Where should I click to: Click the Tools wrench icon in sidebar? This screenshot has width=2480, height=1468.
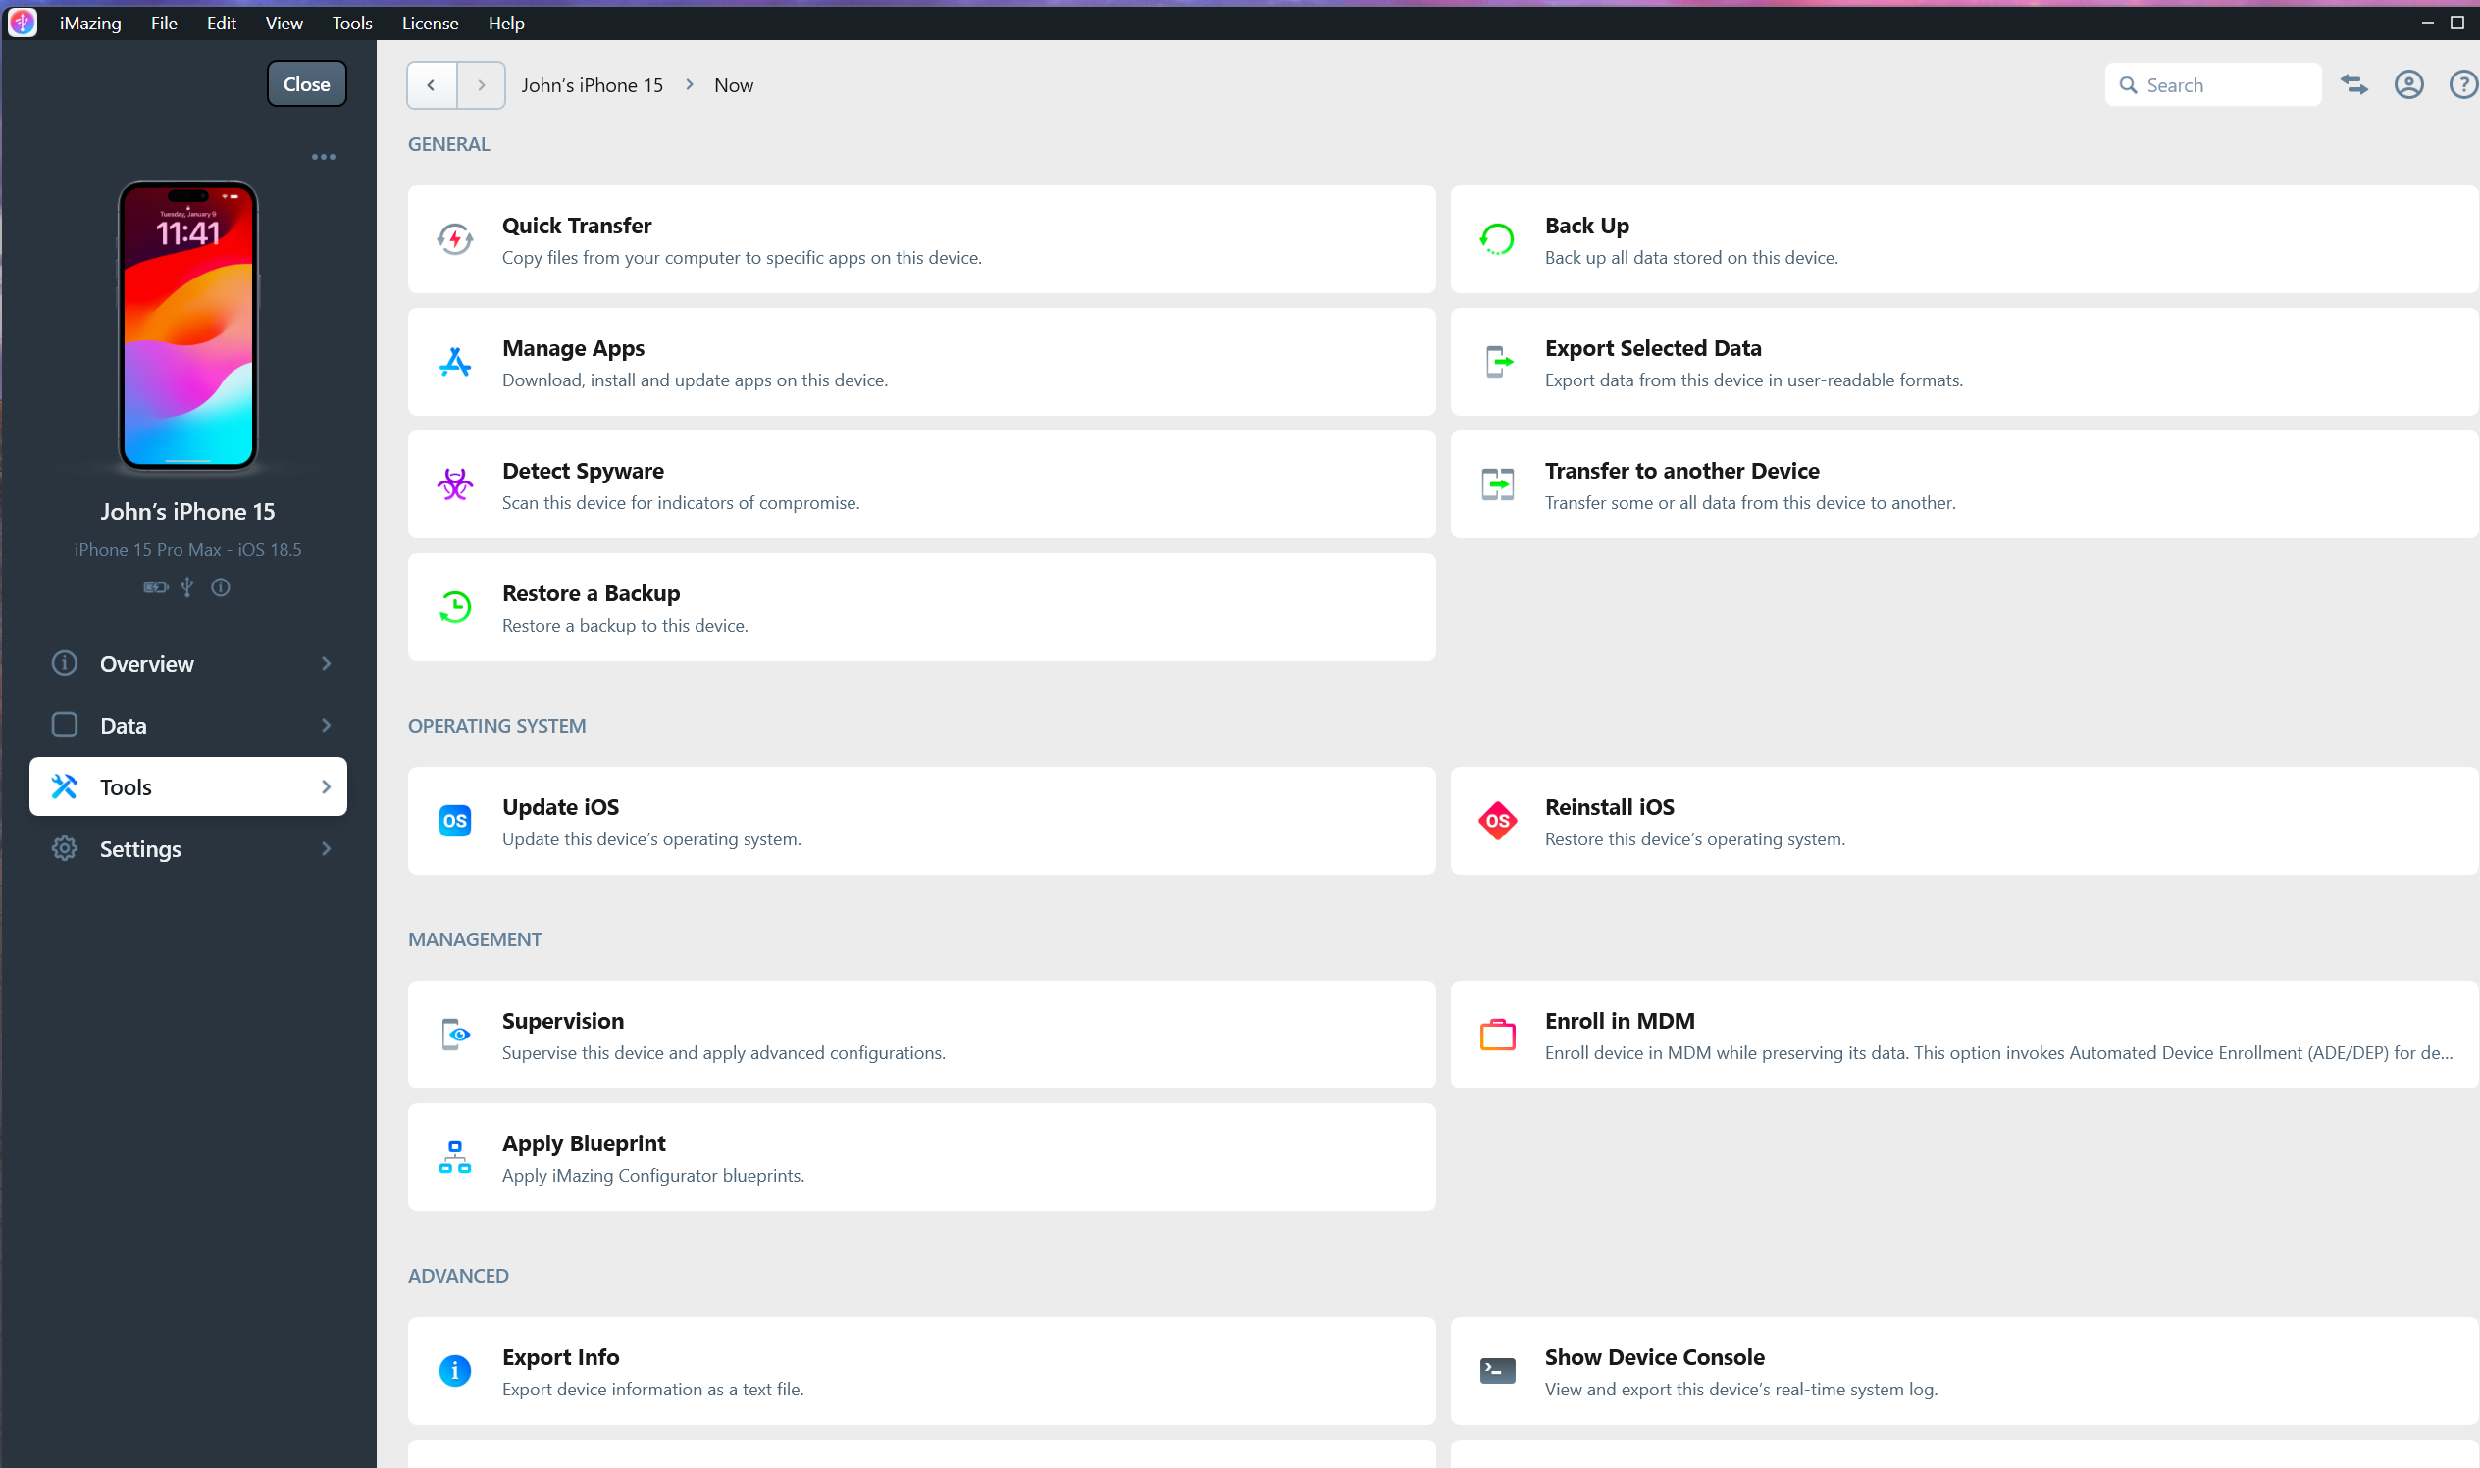(65, 787)
